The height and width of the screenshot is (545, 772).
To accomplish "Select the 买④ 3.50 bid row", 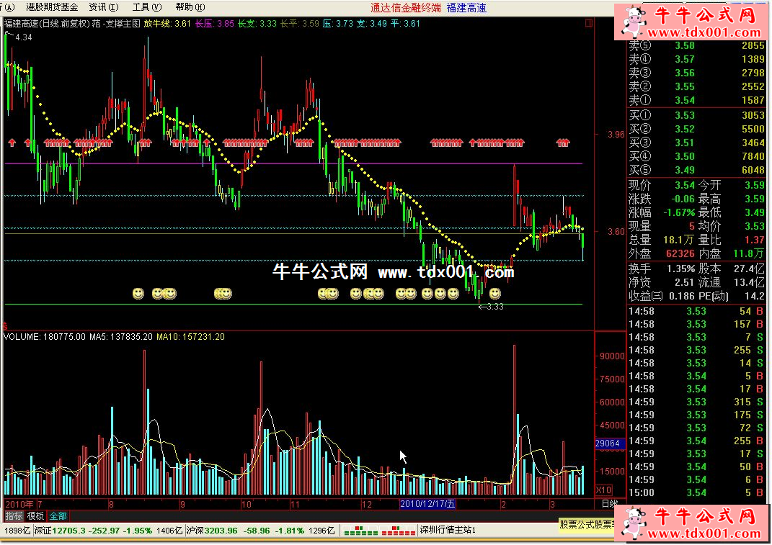I will (x=696, y=156).
